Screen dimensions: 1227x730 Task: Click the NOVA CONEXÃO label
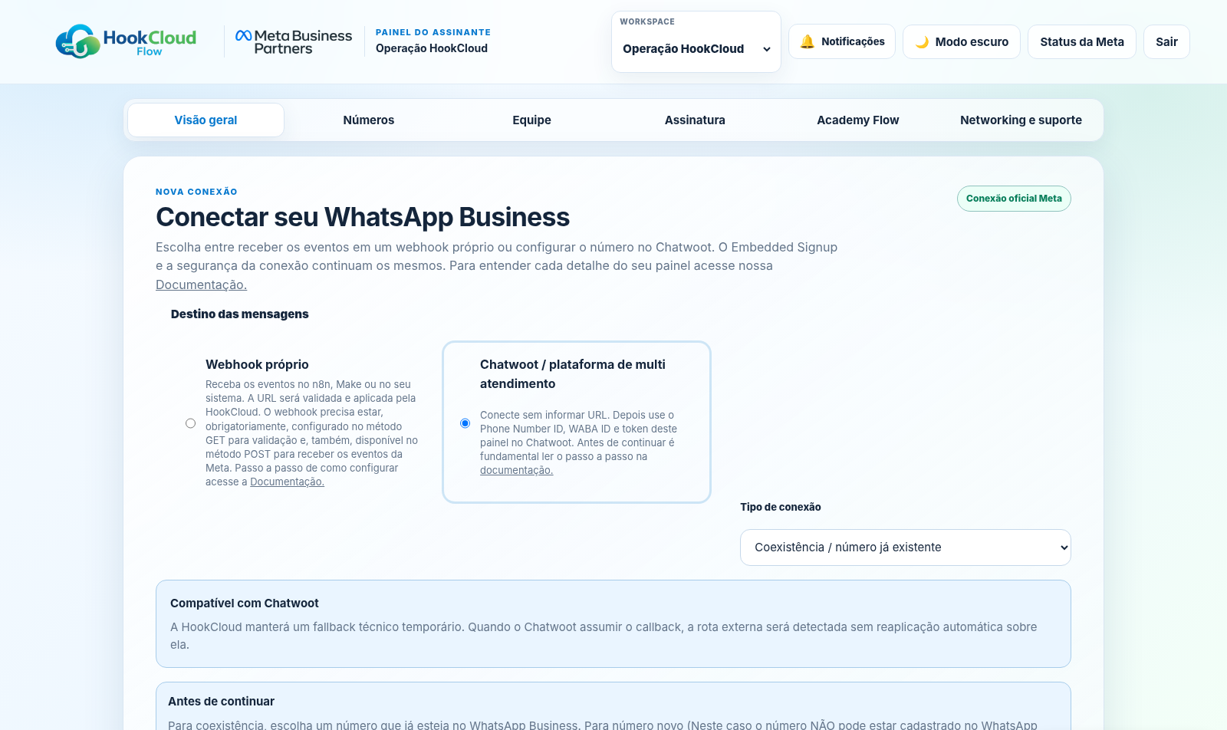point(196,192)
